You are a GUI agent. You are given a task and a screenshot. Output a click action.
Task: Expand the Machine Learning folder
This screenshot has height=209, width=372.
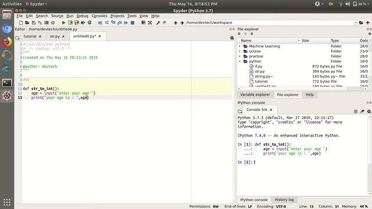(239, 46)
